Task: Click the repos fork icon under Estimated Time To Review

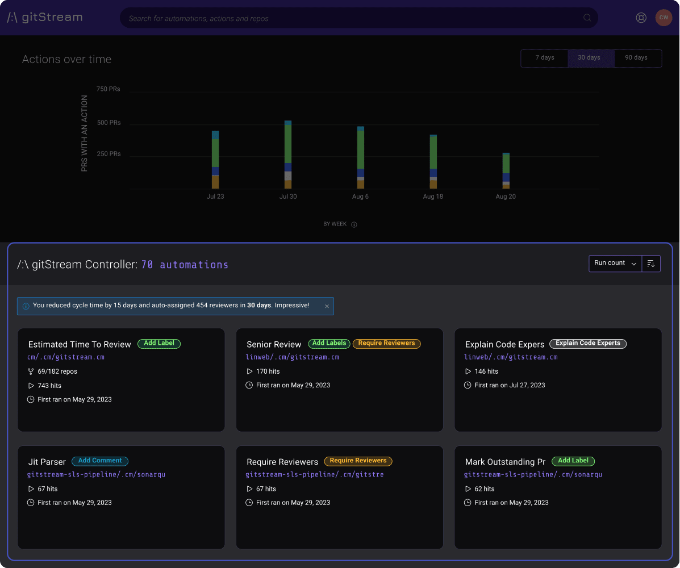Action: pyautogui.click(x=30, y=371)
